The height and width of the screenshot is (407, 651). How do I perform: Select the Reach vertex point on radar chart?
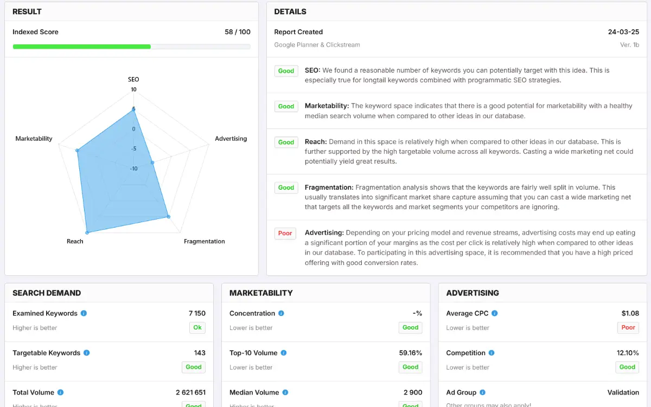pyautogui.click(x=87, y=232)
